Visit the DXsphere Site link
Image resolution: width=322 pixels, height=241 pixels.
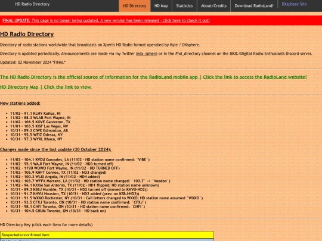[x=294, y=4]
